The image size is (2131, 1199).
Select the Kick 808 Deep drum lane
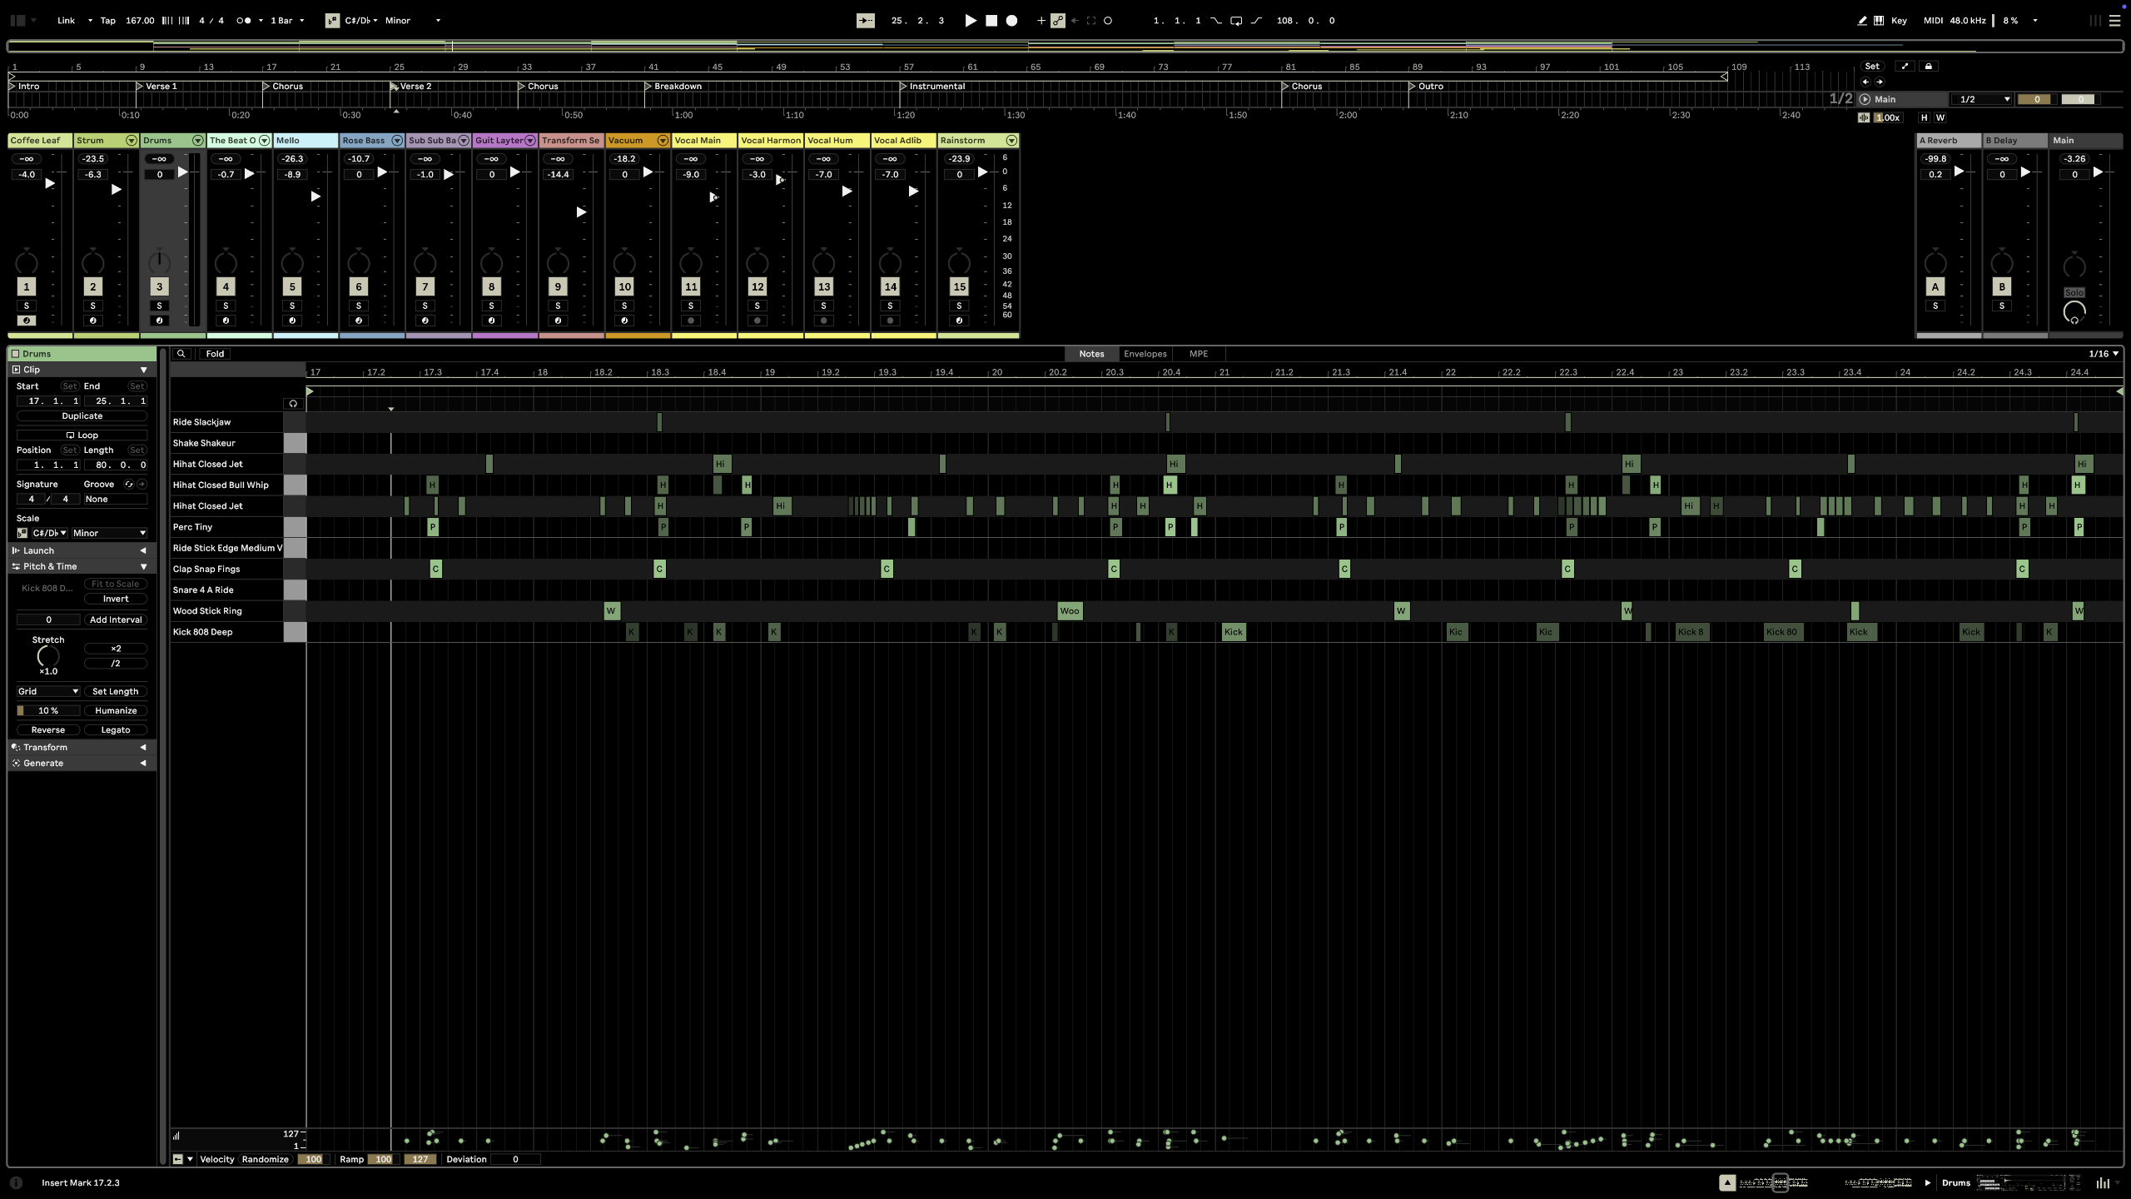(x=226, y=632)
